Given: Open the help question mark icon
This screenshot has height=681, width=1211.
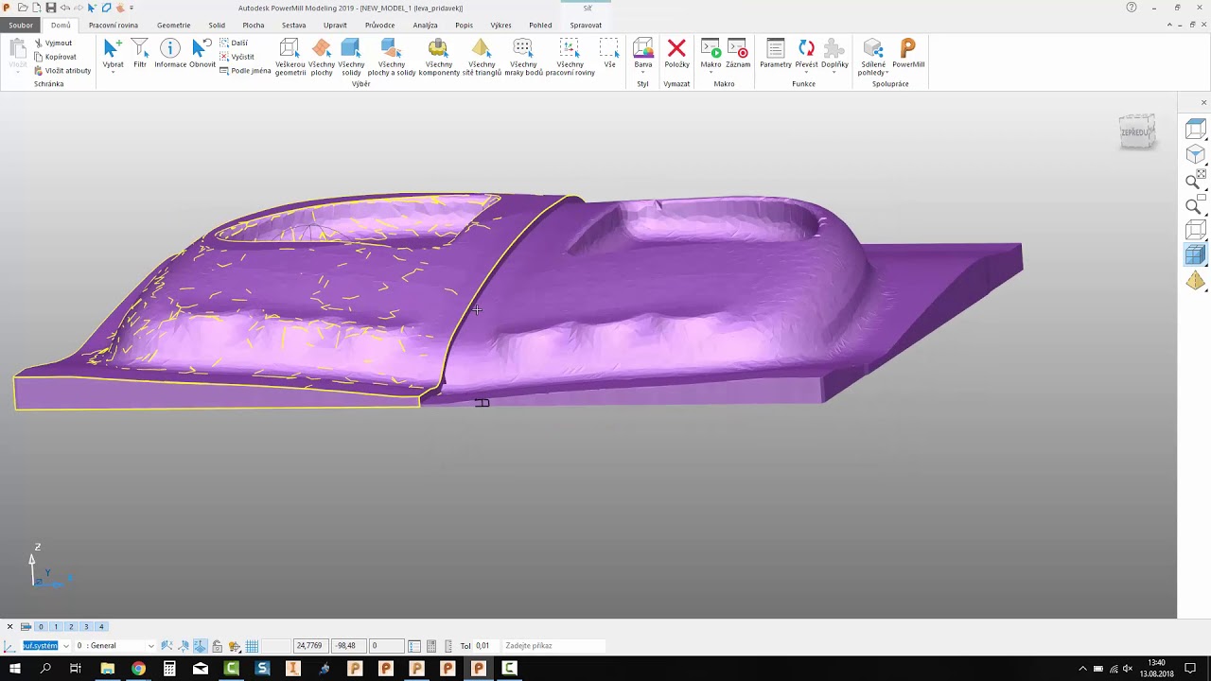Looking at the screenshot, I should pos(1132,8).
